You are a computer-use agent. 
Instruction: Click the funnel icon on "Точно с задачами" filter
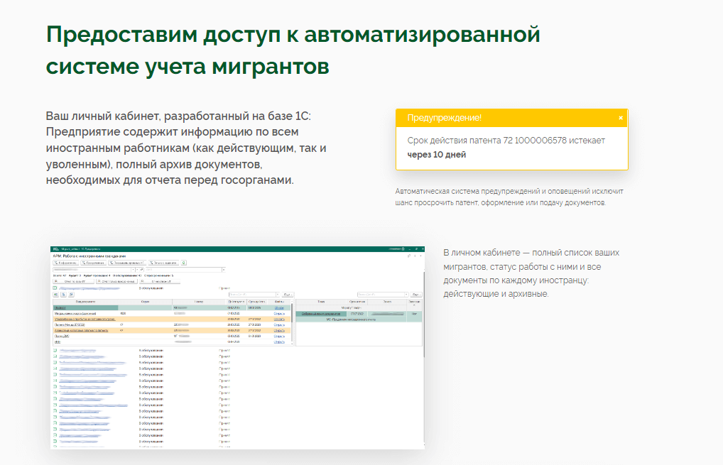pyautogui.click(x=151, y=263)
